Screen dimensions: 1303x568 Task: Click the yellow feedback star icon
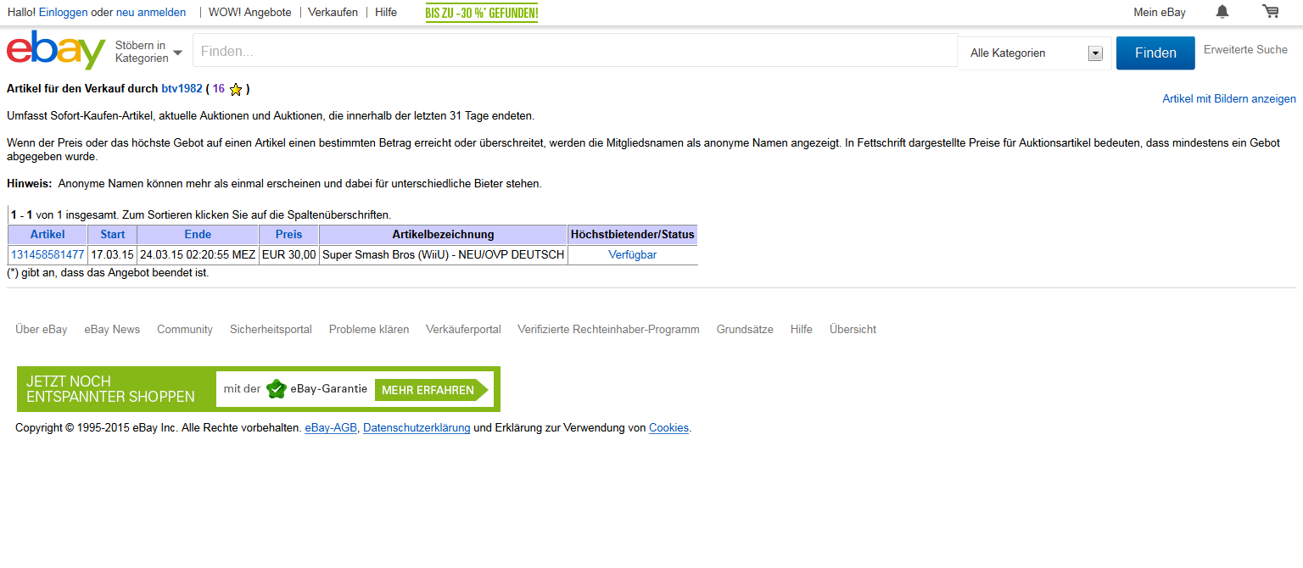click(236, 89)
